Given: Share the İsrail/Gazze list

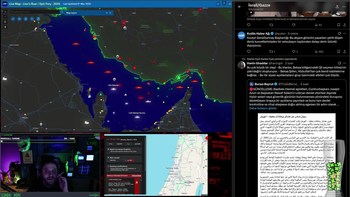Looking at the screenshot, I should pos(337,7).
